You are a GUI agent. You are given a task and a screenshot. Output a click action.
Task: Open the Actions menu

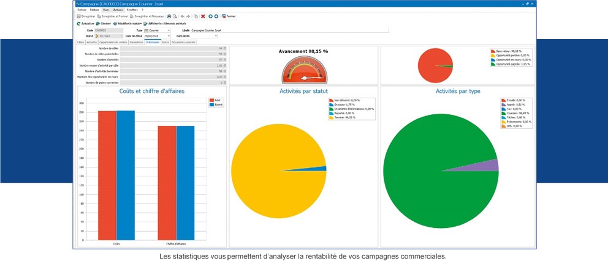(118, 10)
